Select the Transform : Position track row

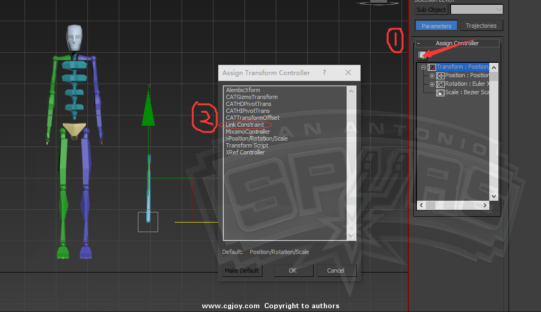(x=462, y=67)
